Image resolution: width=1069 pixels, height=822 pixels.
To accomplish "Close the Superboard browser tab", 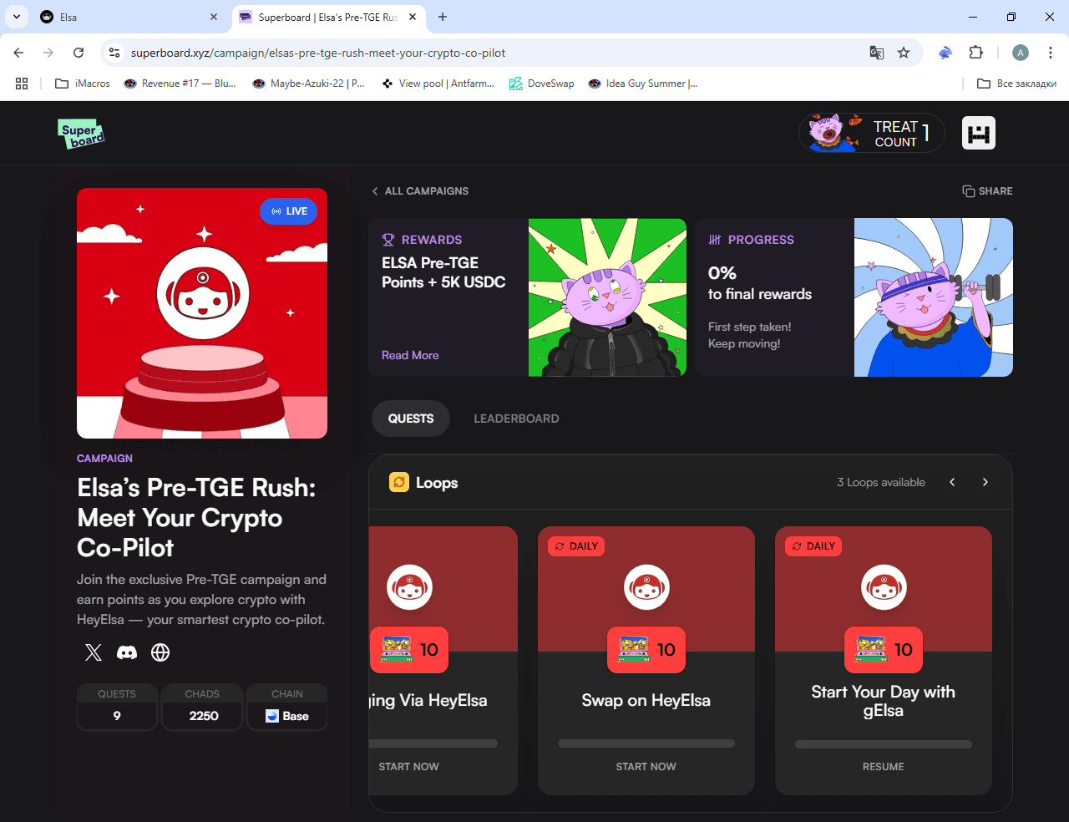I will 413,17.
